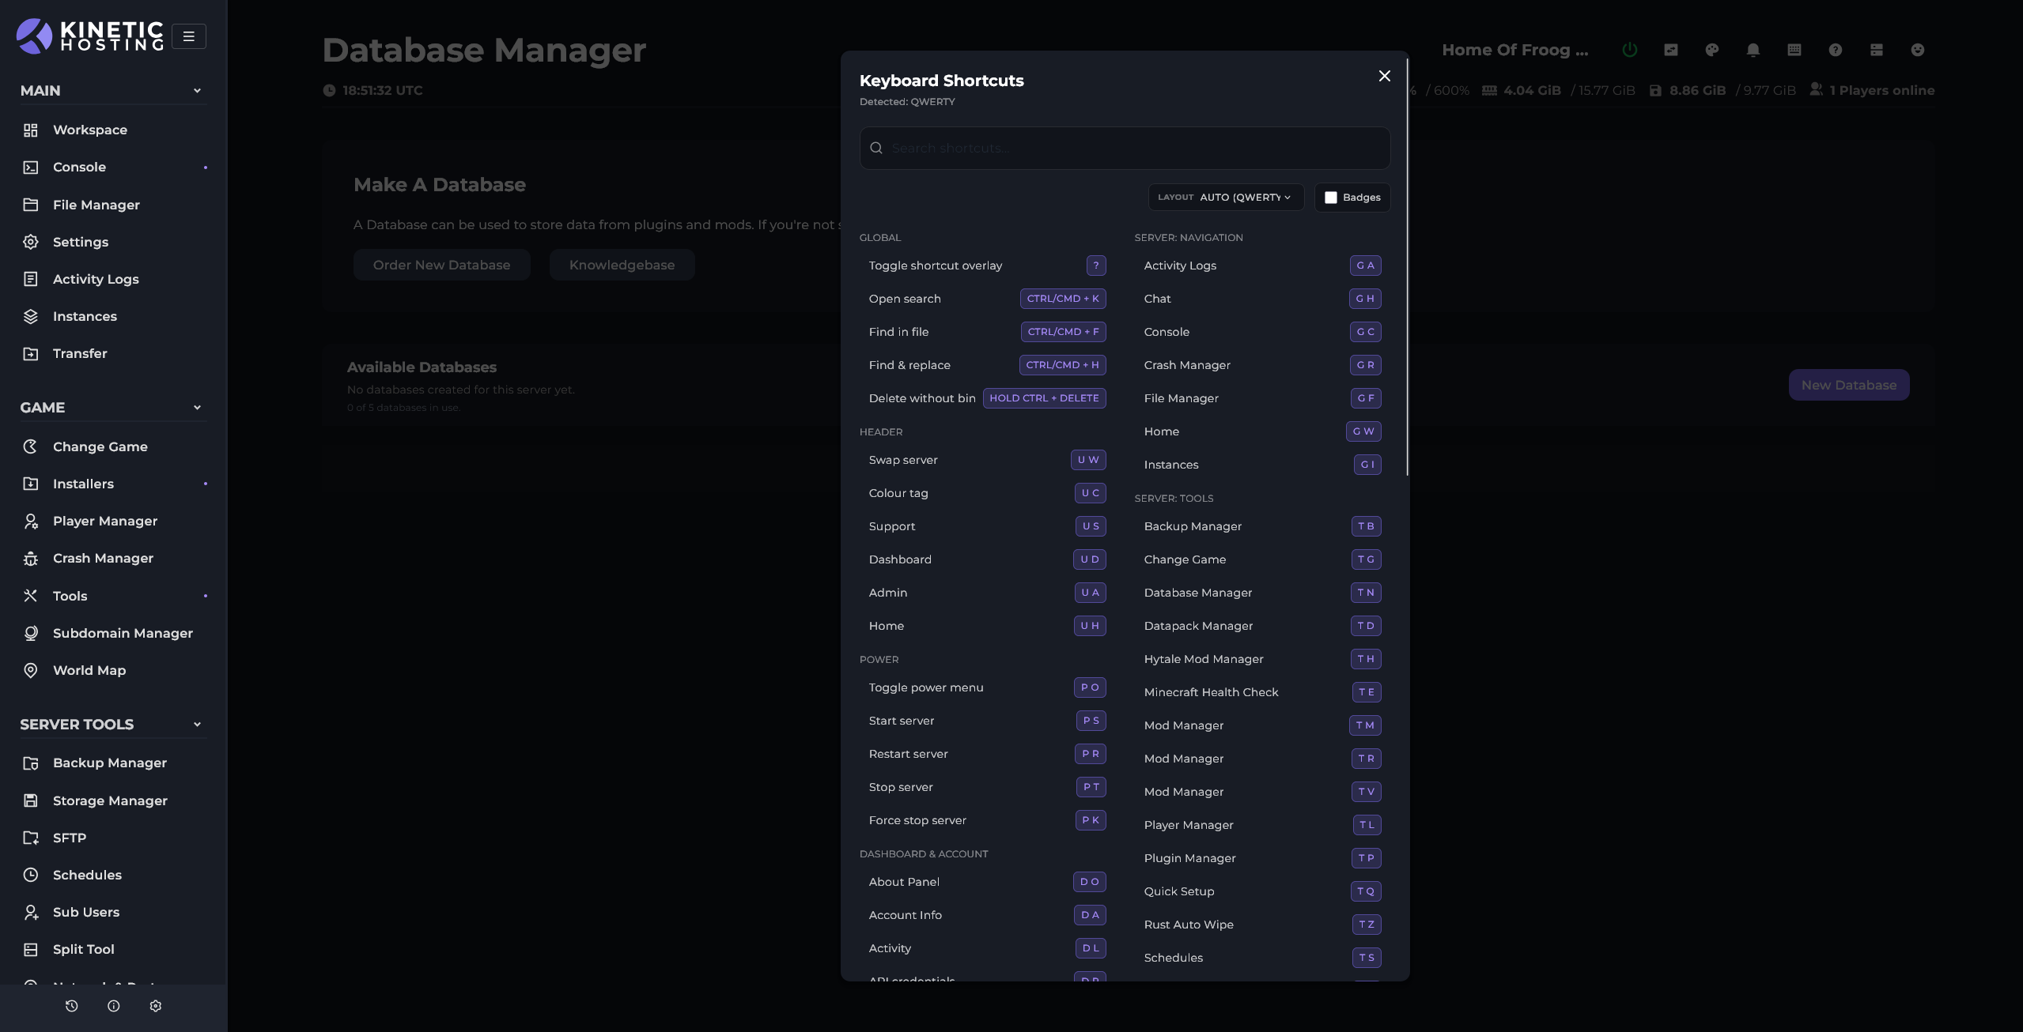Screen dimensions: 2023x1032
Task: Click the Search shortcuts input field
Action: (x=1125, y=148)
